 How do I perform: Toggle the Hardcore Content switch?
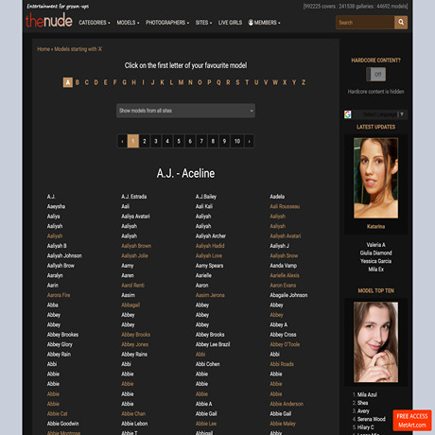coord(375,75)
